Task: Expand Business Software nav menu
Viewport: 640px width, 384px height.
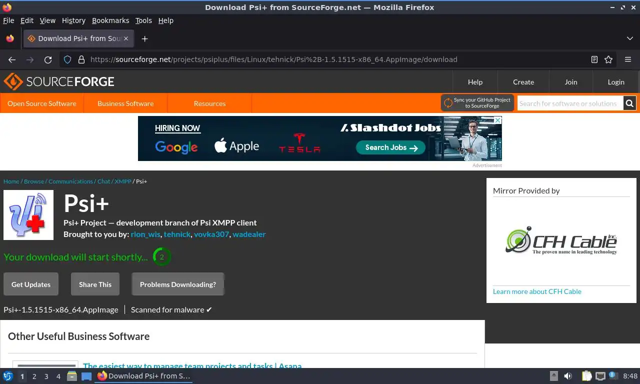Action: (125, 103)
